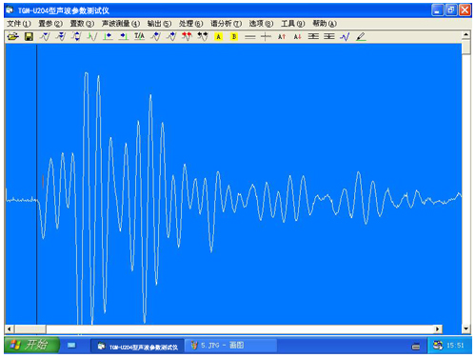The height and width of the screenshot is (358, 476).
Task: Click the T/A toolbar icon
Action: click(x=139, y=36)
